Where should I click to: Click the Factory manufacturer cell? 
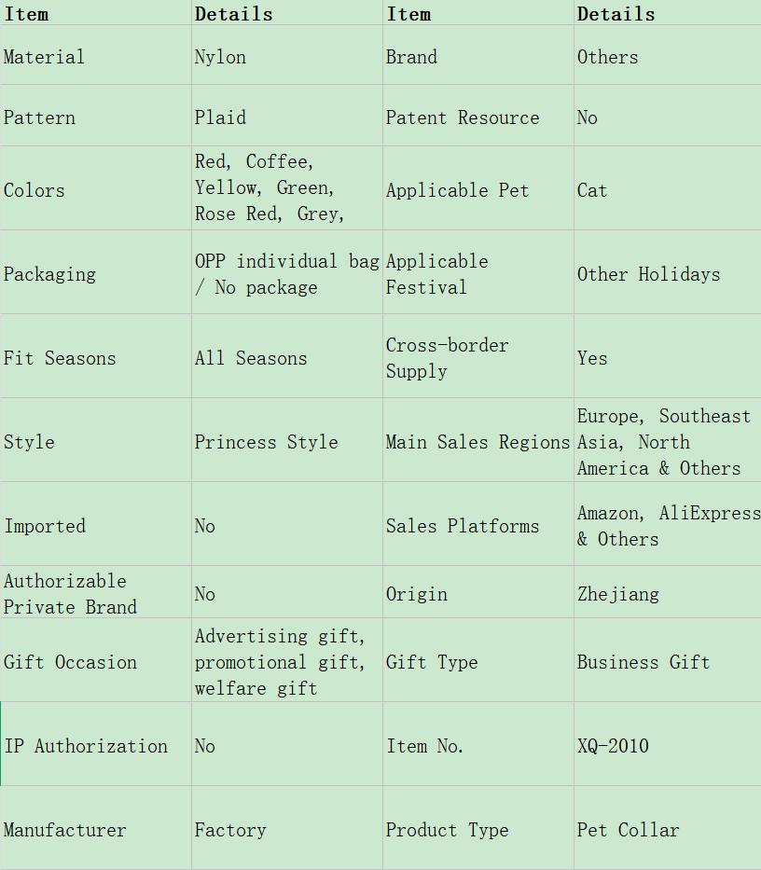tap(287, 828)
